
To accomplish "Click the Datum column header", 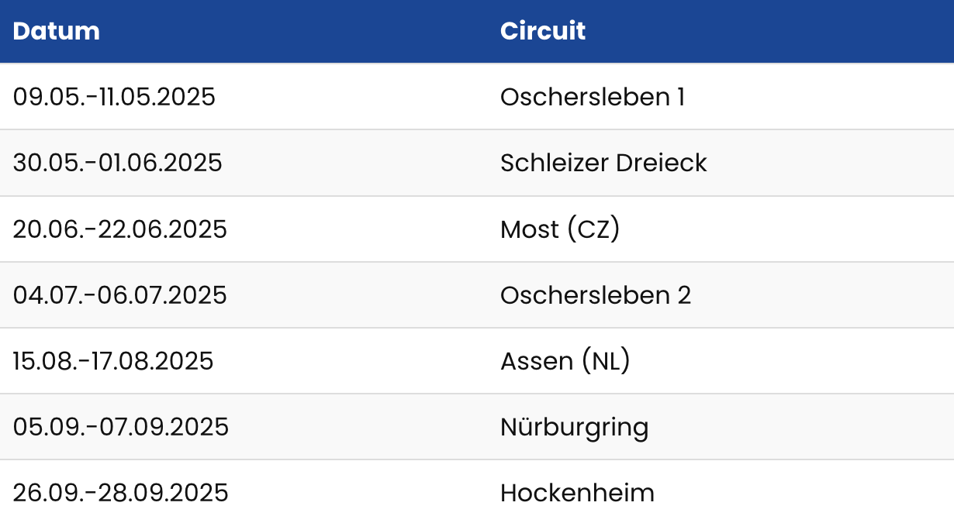I will pos(57,31).
